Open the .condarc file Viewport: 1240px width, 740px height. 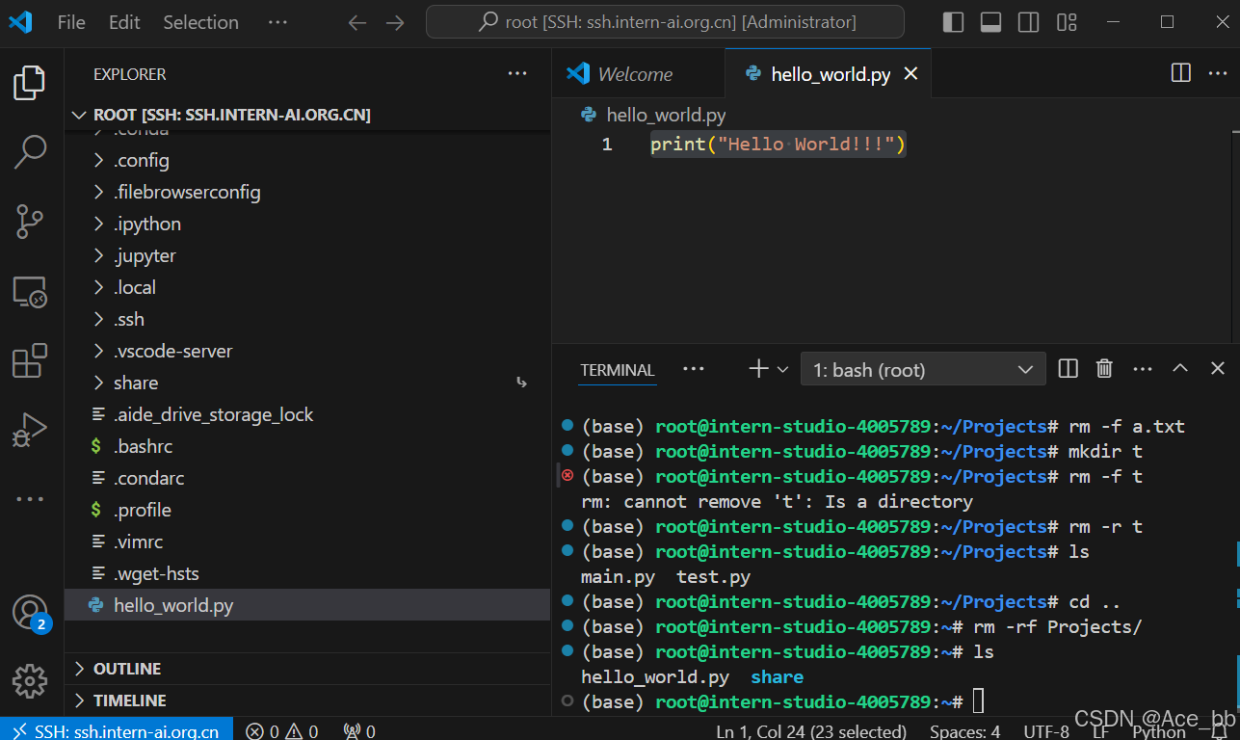coord(307,478)
